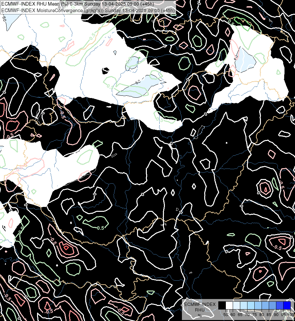Select the 75-80 legend color swatch
The width and height of the screenshot is (295, 321).
coord(258,305)
